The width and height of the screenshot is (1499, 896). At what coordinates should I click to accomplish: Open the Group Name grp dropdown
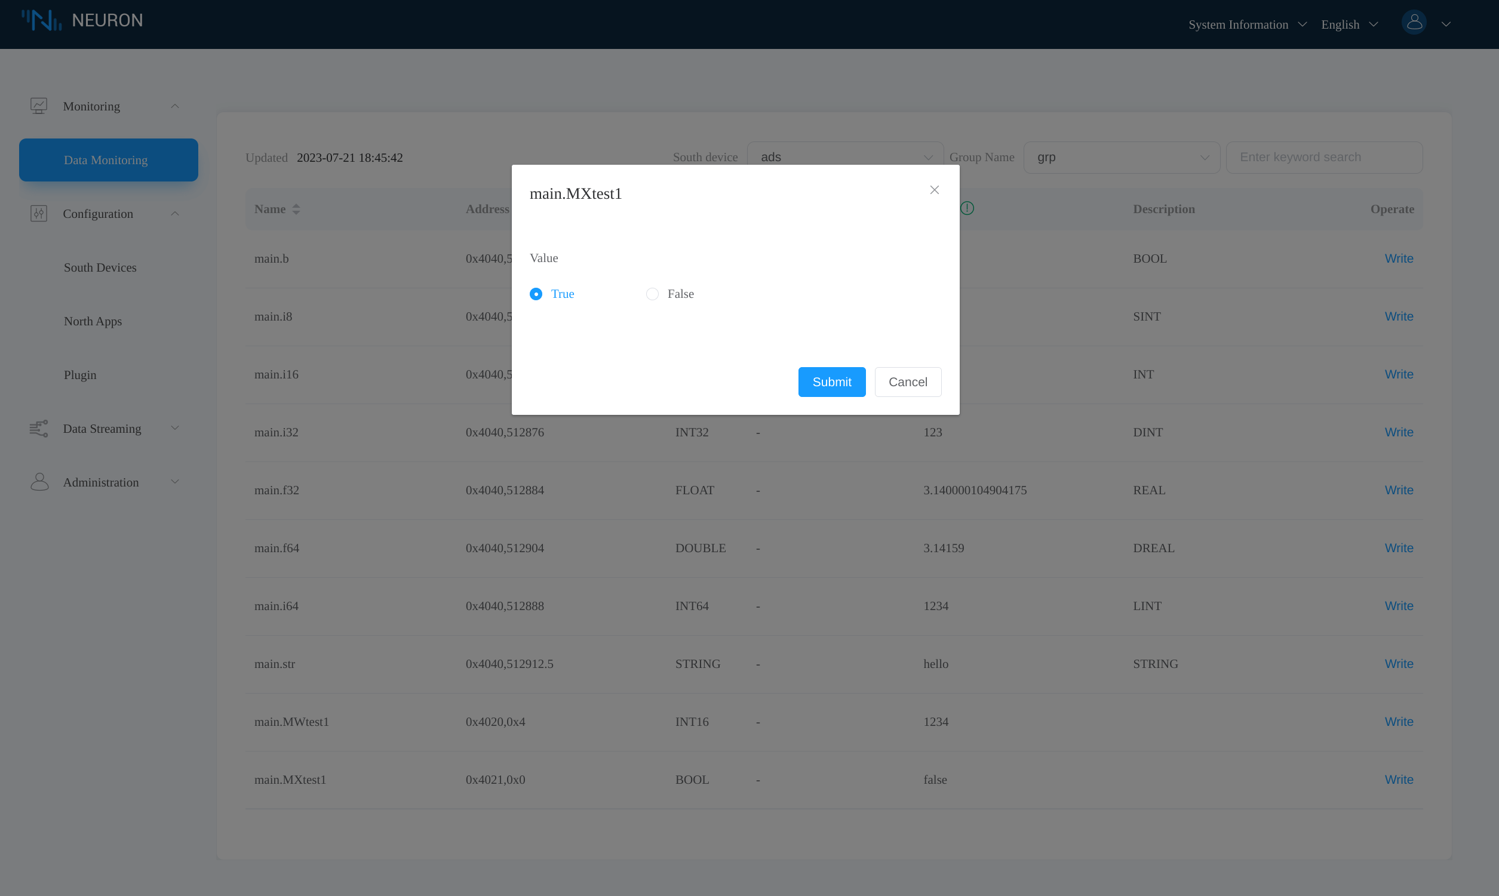(x=1122, y=157)
